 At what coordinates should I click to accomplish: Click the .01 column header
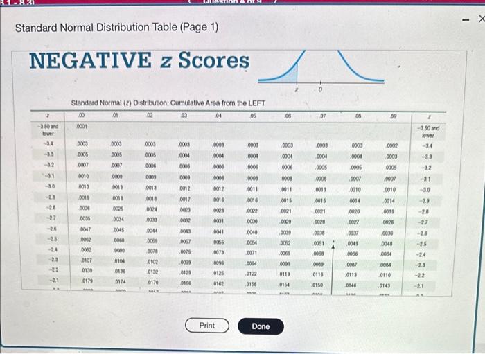pyautogui.click(x=115, y=116)
